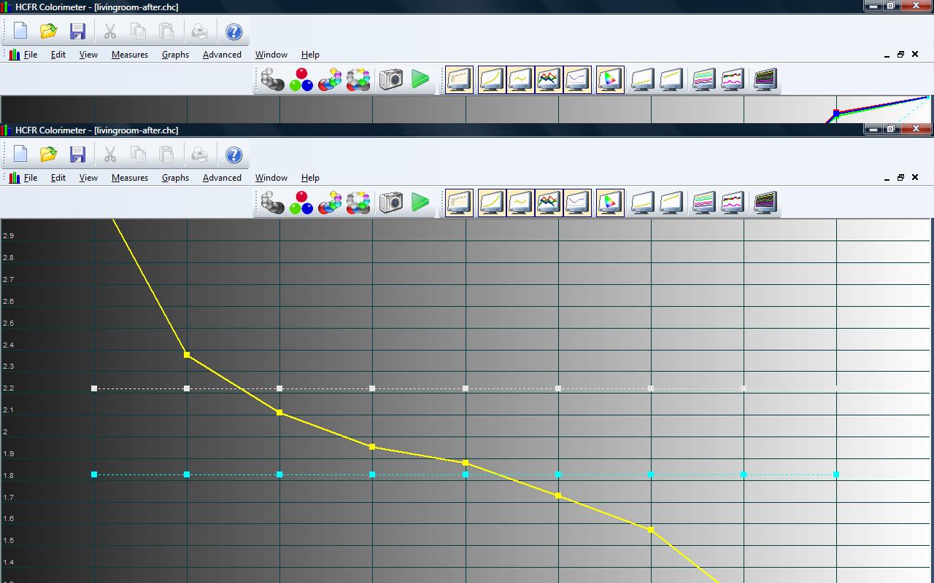Toggle the RGB levels view monitor, front window
934x583 pixels.
(549, 203)
